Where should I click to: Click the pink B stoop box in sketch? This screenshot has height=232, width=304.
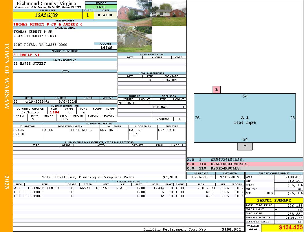coord(217,90)
